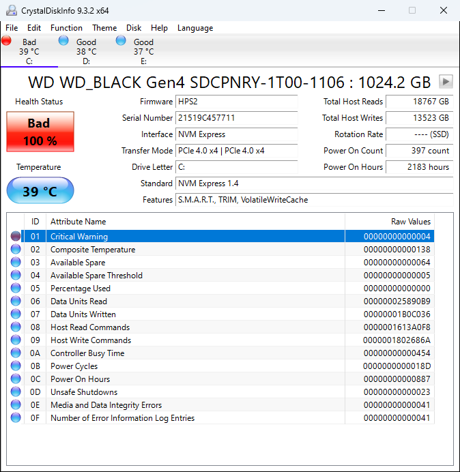Open the Help menu
The image size is (460, 472).
[x=159, y=28]
